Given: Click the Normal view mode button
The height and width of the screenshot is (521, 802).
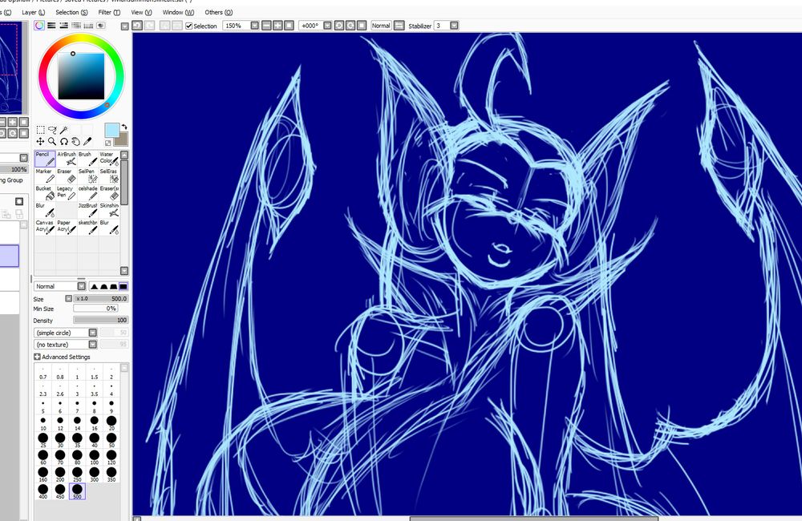Looking at the screenshot, I should [x=381, y=26].
